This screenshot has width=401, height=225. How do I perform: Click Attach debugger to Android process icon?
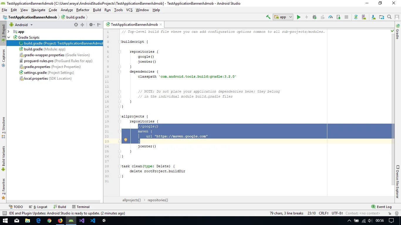pos(338,17)
